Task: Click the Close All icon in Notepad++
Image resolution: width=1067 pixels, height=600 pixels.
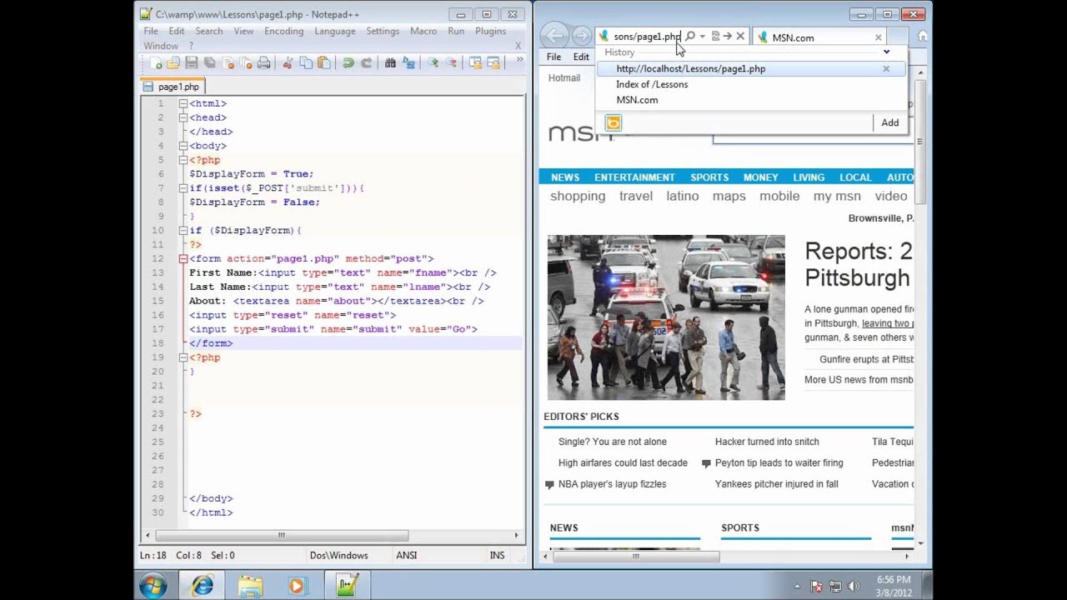Action: point(246,63)
